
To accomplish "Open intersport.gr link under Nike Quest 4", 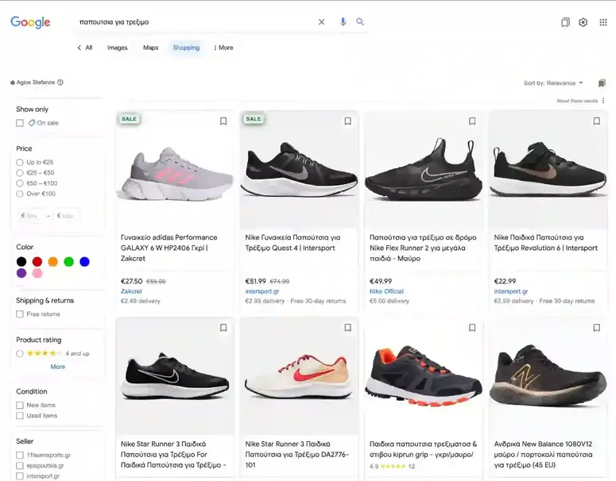I will (262, 291).
